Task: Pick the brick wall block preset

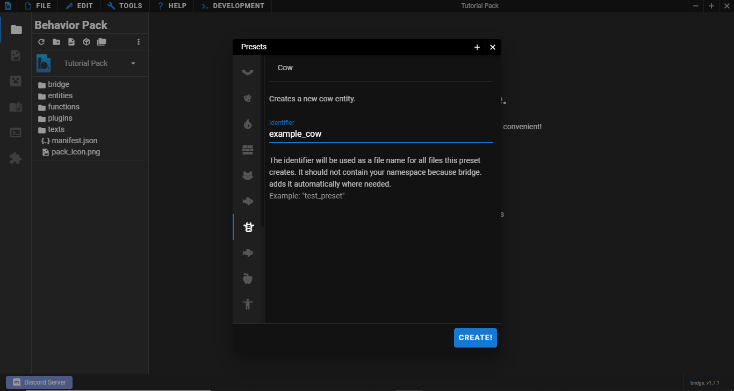Action: click(x=247, y=150)
